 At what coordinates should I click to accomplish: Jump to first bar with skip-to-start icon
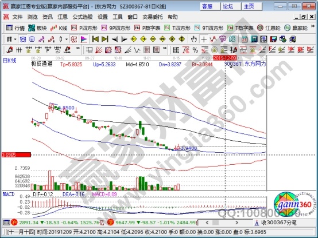pyautogui.click(x=95, y=39)
